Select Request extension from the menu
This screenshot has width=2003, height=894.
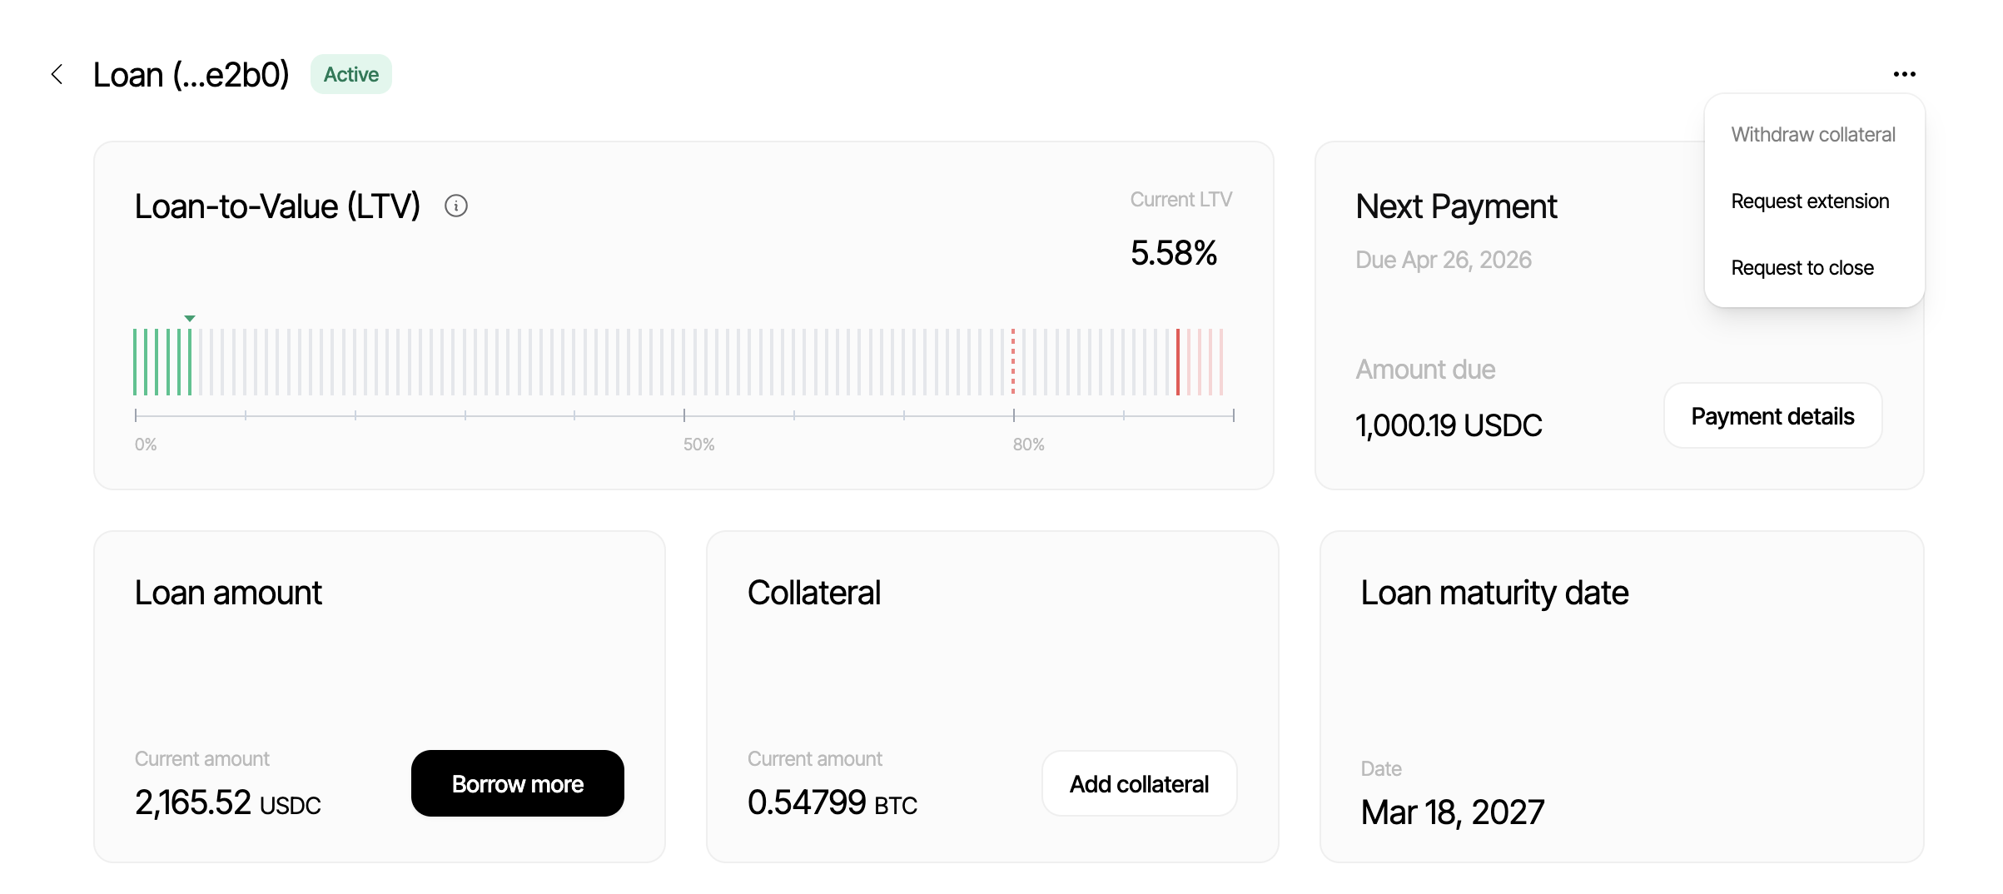coord(1811,201)
